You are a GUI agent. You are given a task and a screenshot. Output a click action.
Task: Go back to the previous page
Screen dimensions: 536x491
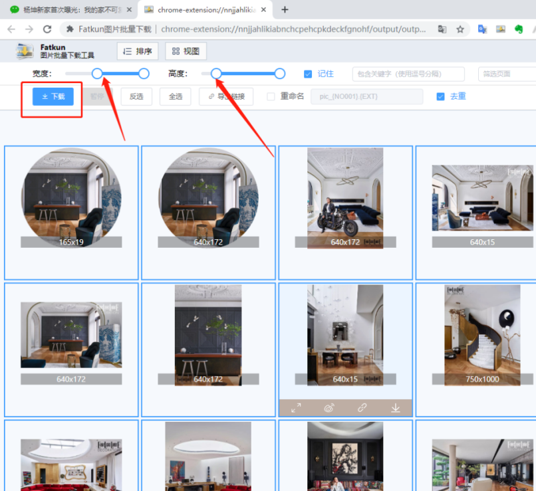pyautogui.click(x=11, y=29)
